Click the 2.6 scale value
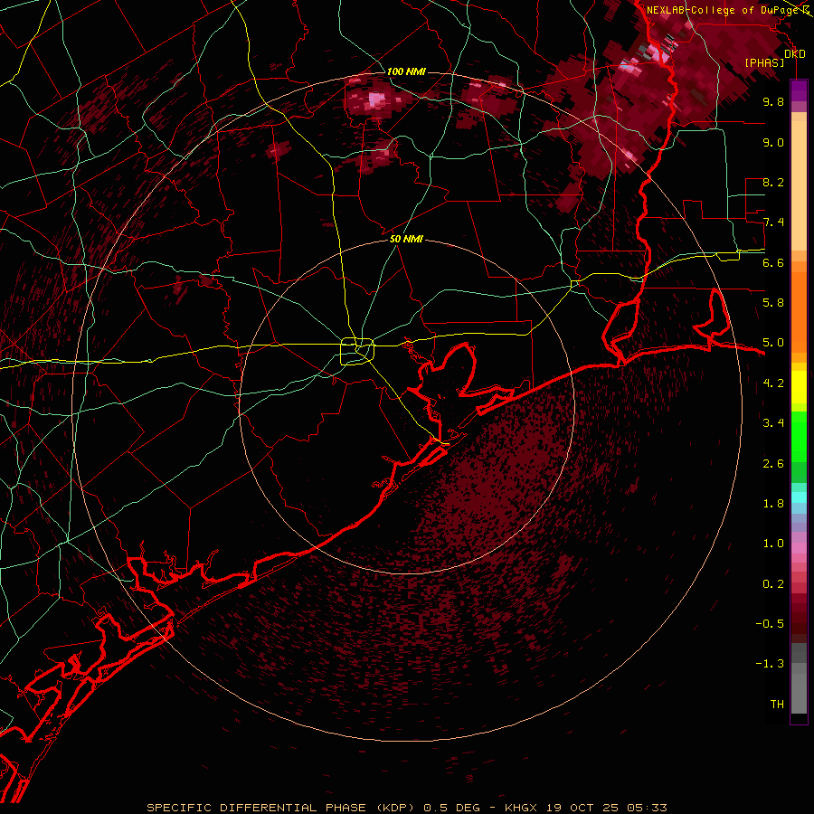 [773, 464]
